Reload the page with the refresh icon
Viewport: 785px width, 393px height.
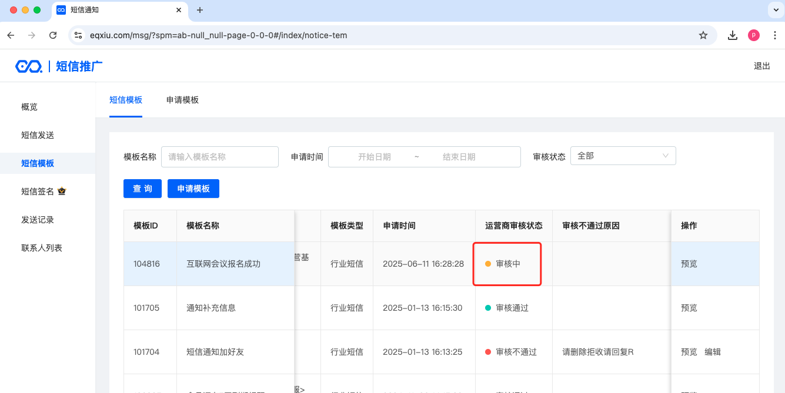(53, 35)
